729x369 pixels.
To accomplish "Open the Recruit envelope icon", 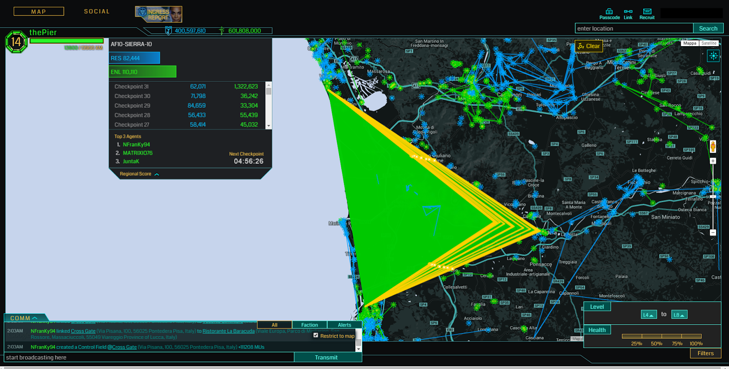I will coord(647,11).
